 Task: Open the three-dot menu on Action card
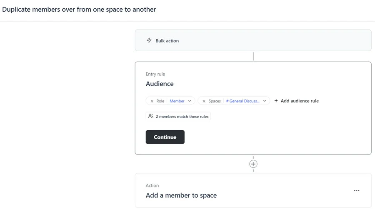pos(356,191)
